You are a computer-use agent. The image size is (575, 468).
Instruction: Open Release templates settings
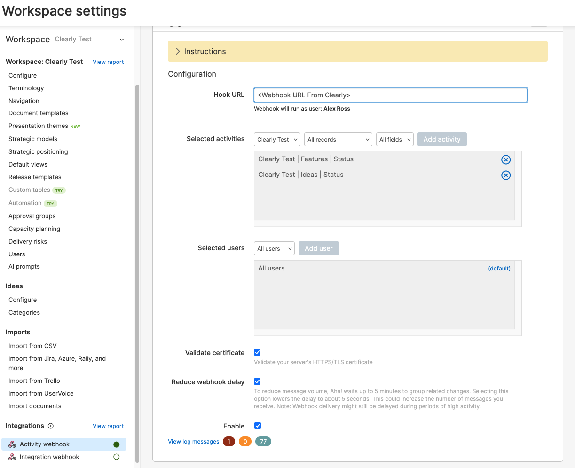pyautogui.click(x=35, y=177)
